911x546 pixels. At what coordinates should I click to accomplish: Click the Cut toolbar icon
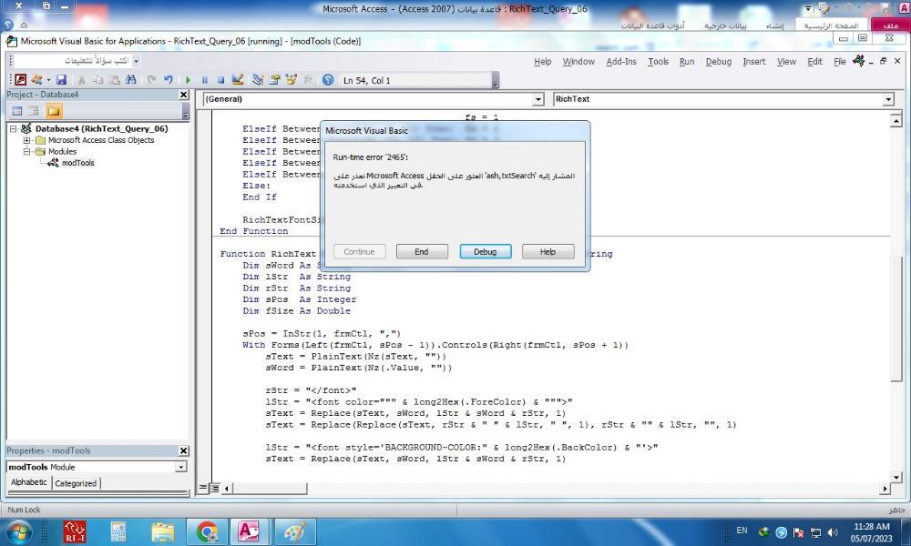coord(81,80)
